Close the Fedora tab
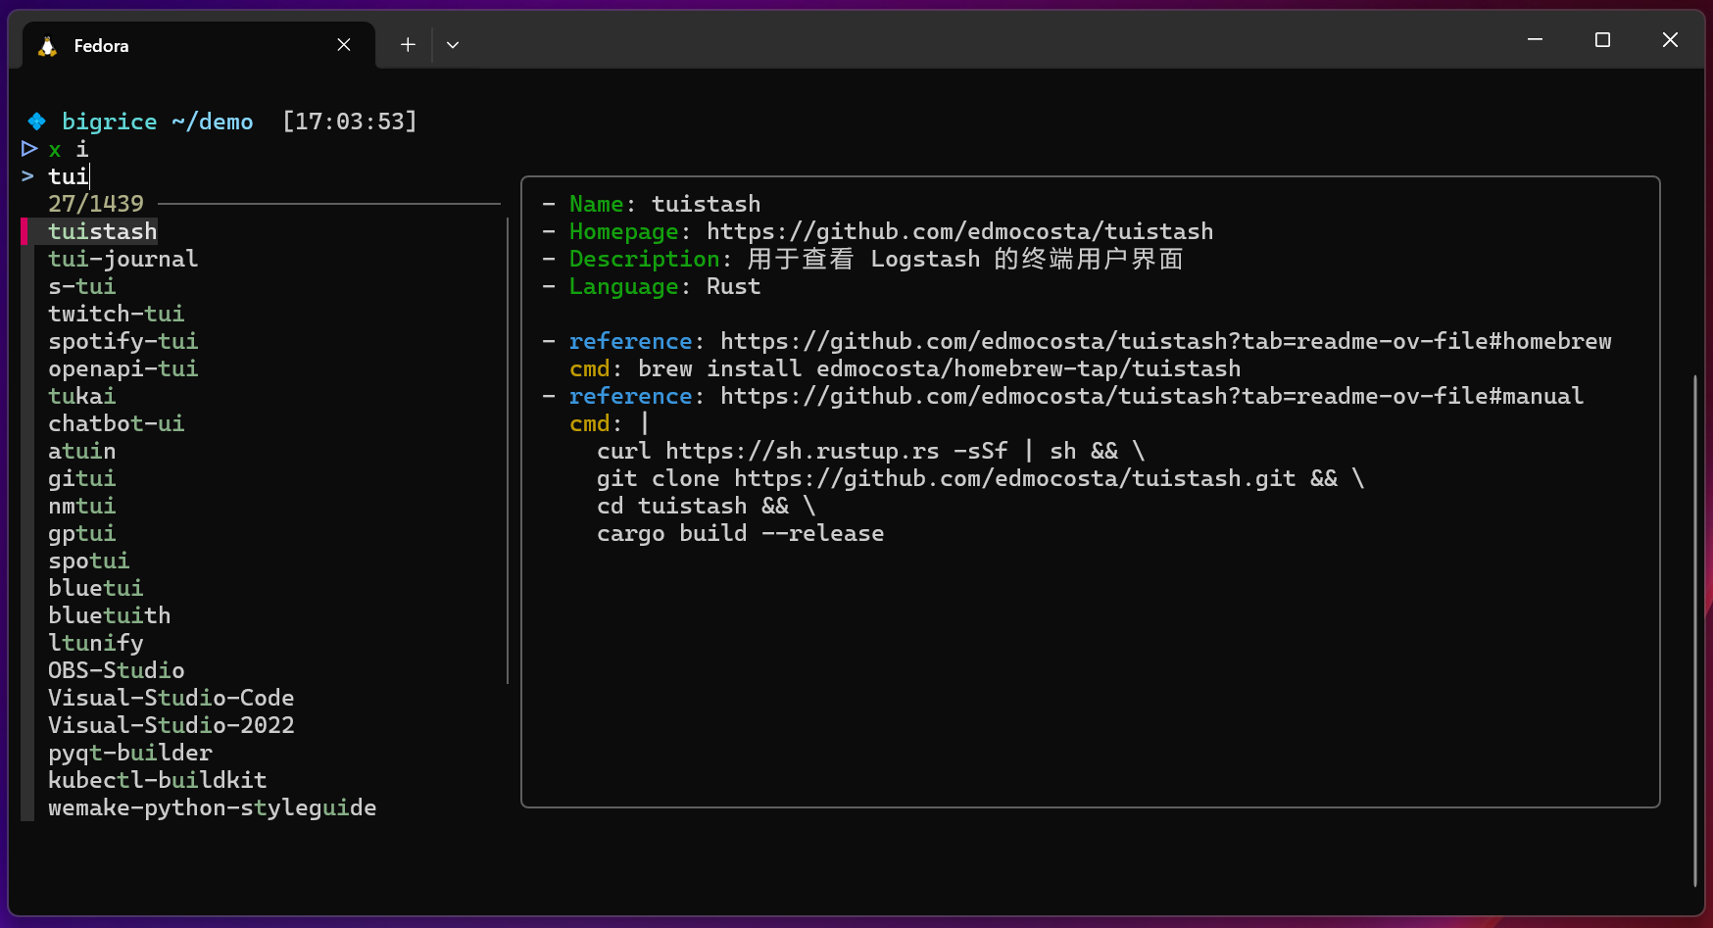The height and width of the screenshot is (928, 1713). pos(344,45)
